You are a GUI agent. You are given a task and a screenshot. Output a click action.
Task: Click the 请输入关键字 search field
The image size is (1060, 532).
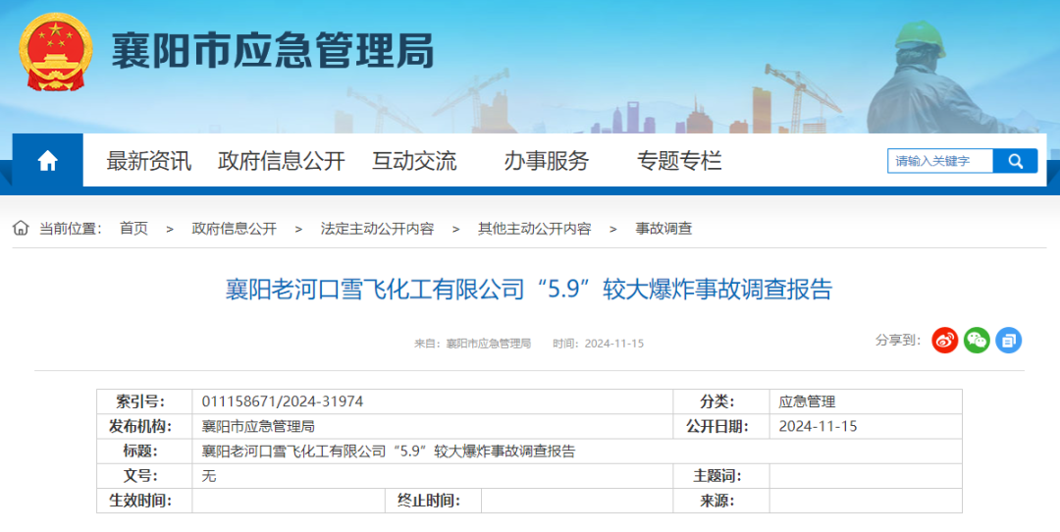(x=940, y=161)
